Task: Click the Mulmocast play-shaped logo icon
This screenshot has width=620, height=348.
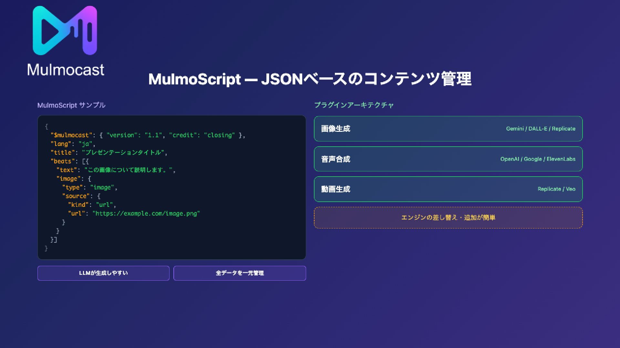Action: click(65, 30)
